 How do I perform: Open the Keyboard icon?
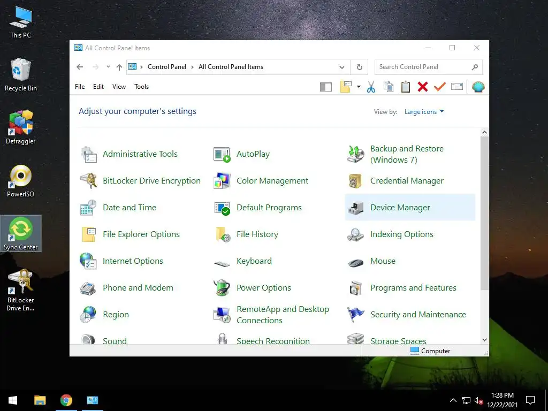222,263
